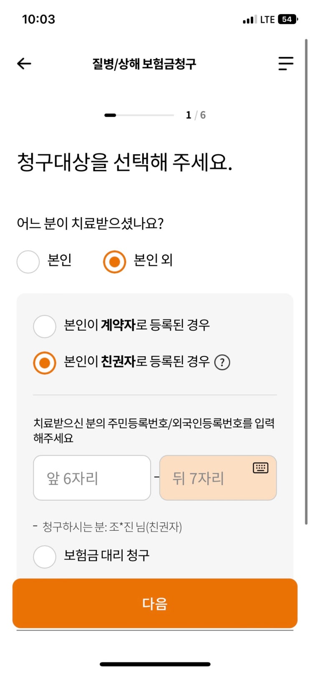310x673 pixels.
Task: Select the 본인 radio button
Action: click(28, 261)
